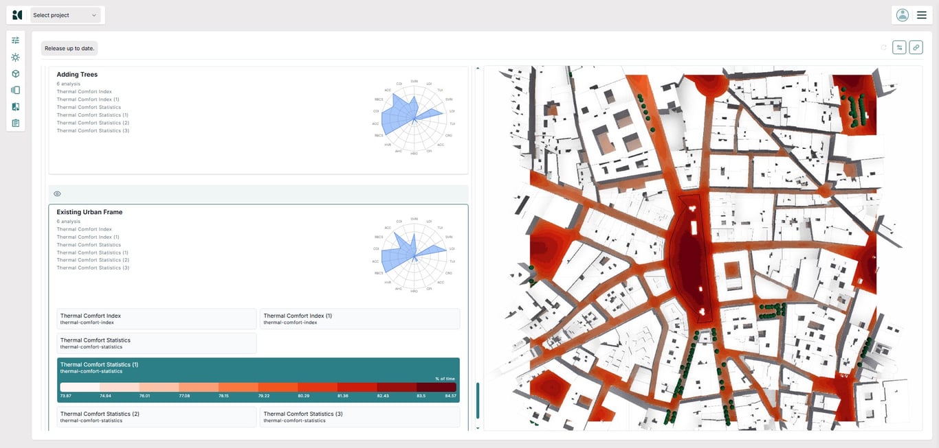The width and height of the screenshot is (939, 448).
Task: Open the Thermal Comfort Statistics (2) card
Action: [157, 417]
